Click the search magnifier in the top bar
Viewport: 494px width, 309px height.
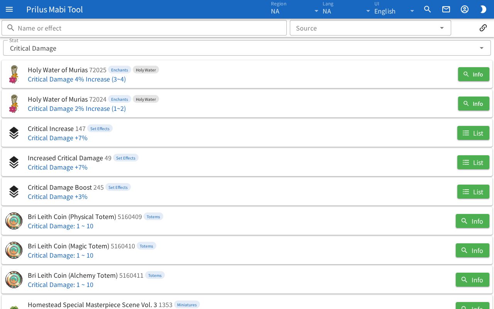427,9
